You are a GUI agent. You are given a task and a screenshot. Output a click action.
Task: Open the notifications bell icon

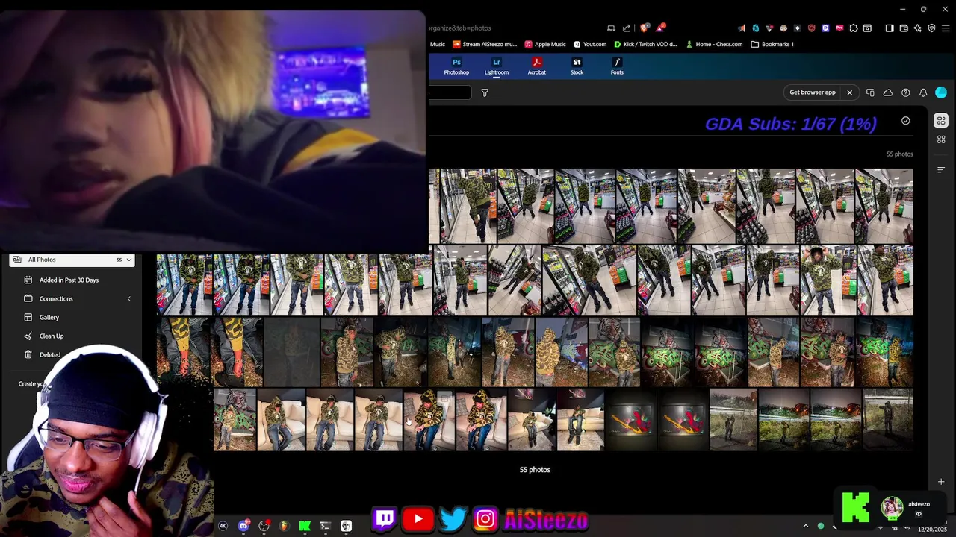tap(923, 92)
